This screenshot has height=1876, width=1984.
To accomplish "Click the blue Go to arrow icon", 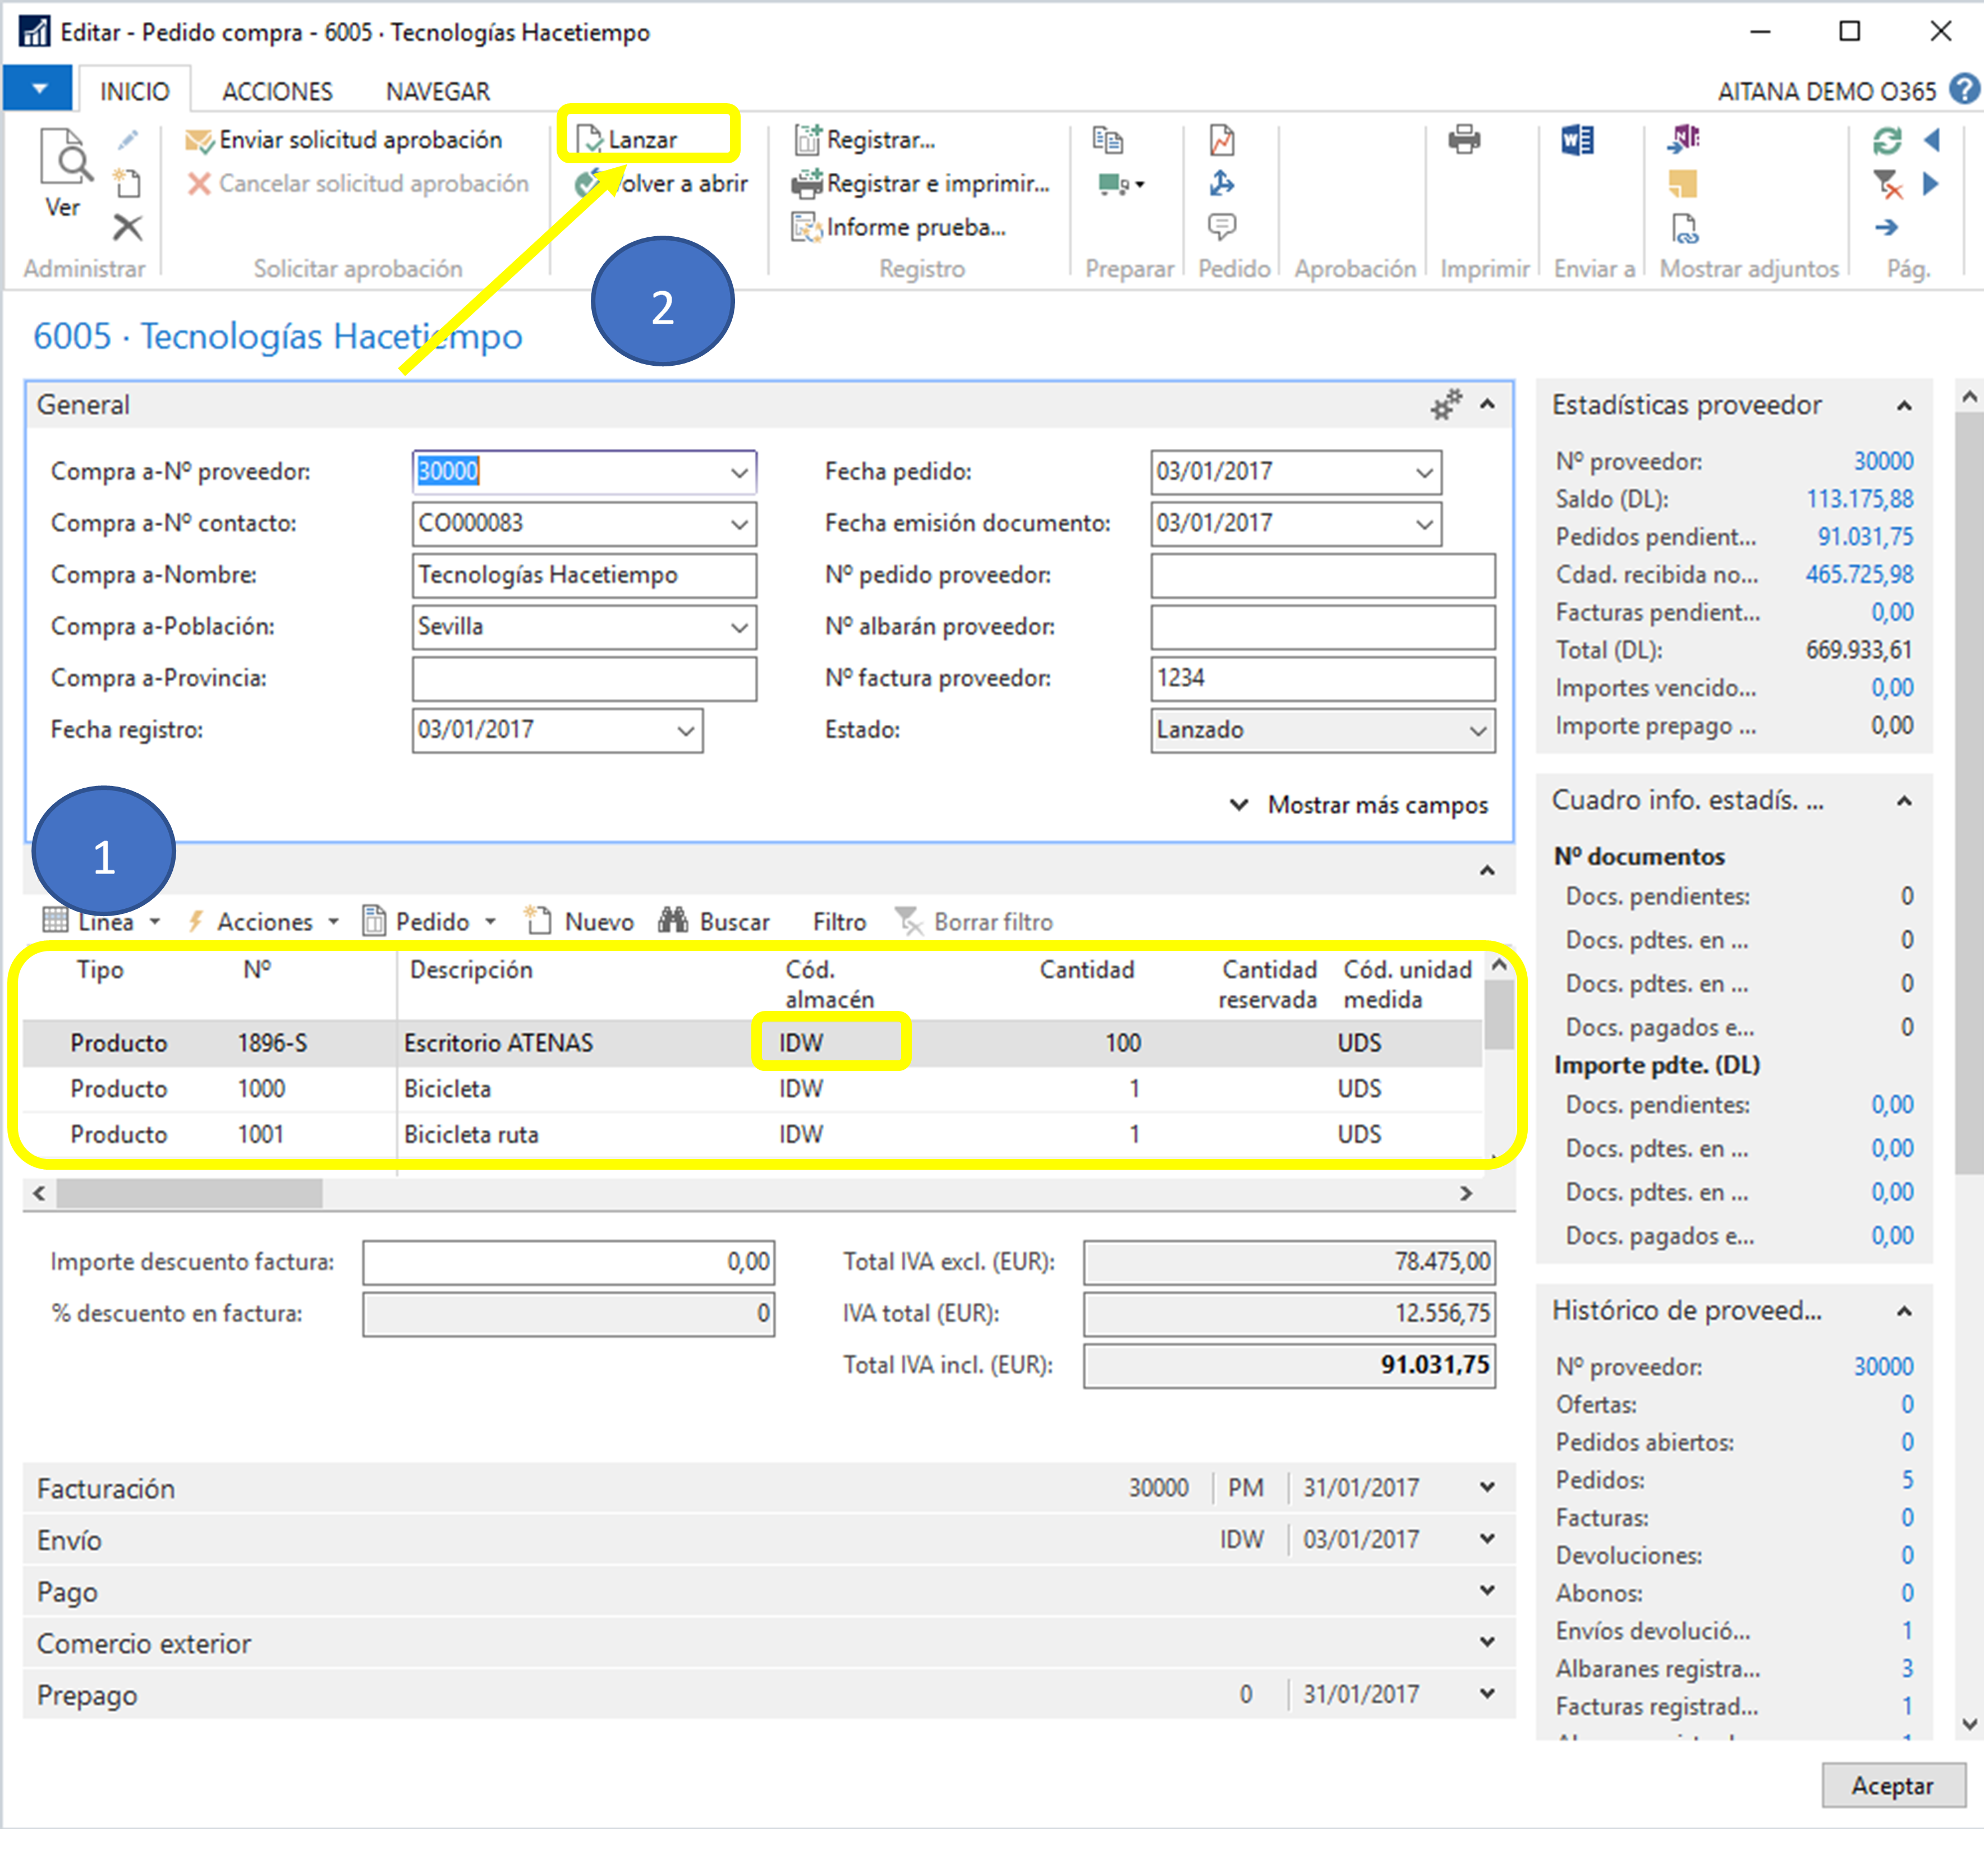I will coord(1887,228).
